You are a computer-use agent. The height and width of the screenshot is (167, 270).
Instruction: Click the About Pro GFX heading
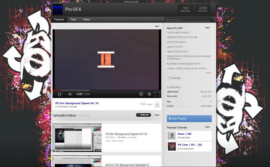[175, 28]
